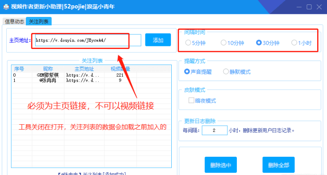Image resolution: width=327 pixels, height=175 pixels.
Task: Choose 静默模式 reminder mode
Action: click(x=237, y=72)
